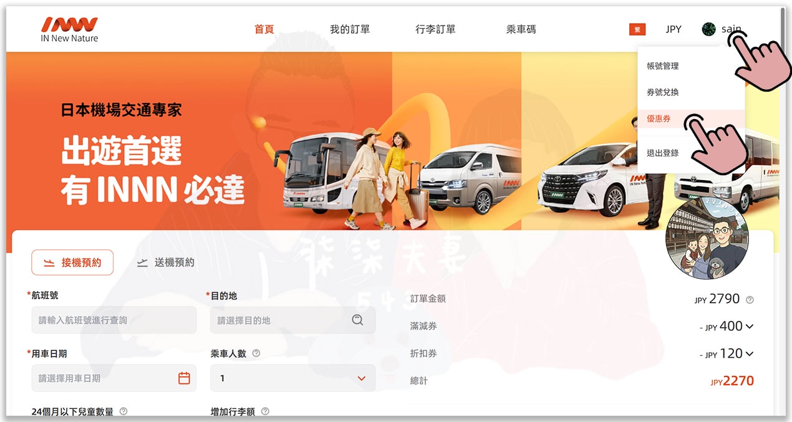Viewport: 792px width, 422px height.
Task: Click the 總計 JPY2270 total
Action: point(732,381)
